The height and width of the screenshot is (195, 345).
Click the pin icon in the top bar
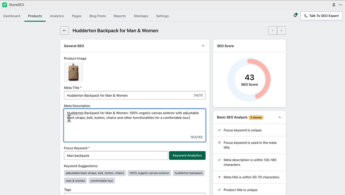334,5
